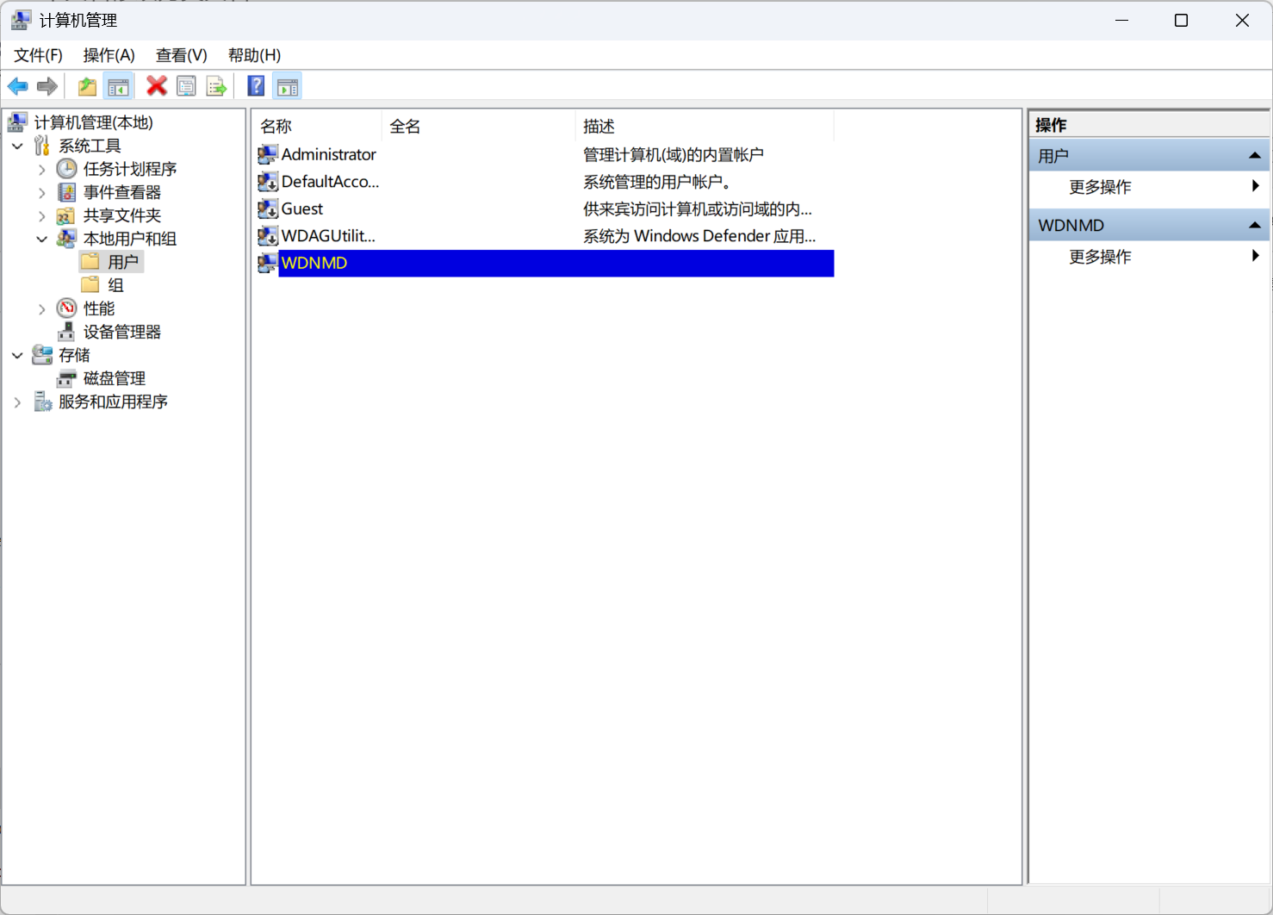This screenshot has width=1273, height=915.
Task: Expand the 事件查看器 tree node
Action: click(41, 192)
